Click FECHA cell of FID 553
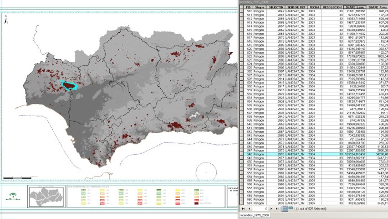388x219 pixels. [x=314, y=173]
